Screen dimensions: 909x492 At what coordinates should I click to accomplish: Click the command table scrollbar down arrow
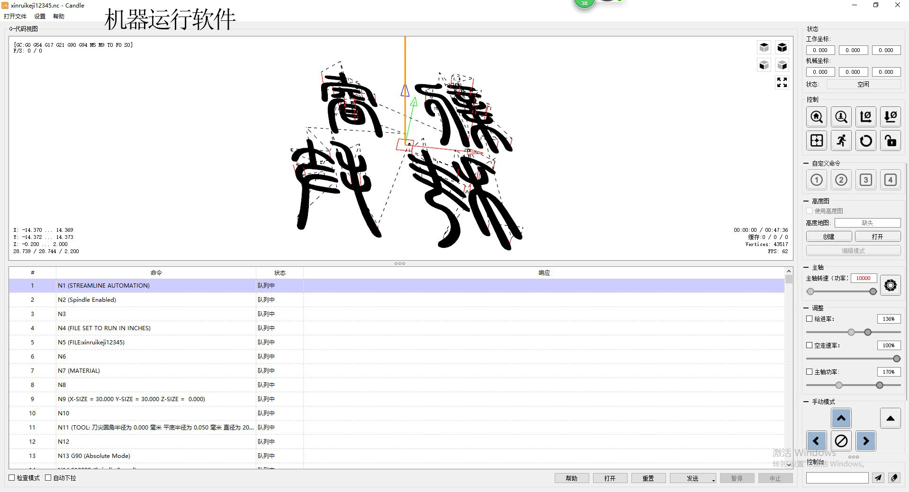tap(789, 465)
